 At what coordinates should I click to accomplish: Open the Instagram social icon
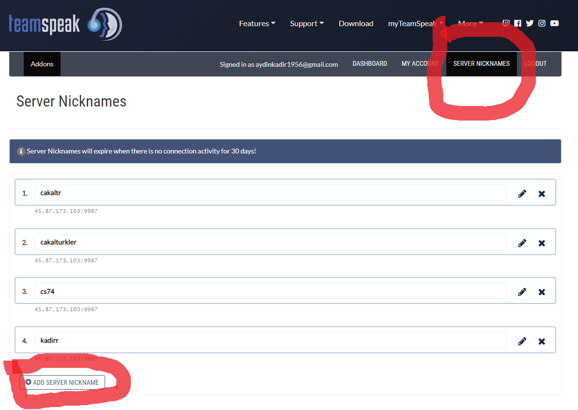click(x=542, y=23)
